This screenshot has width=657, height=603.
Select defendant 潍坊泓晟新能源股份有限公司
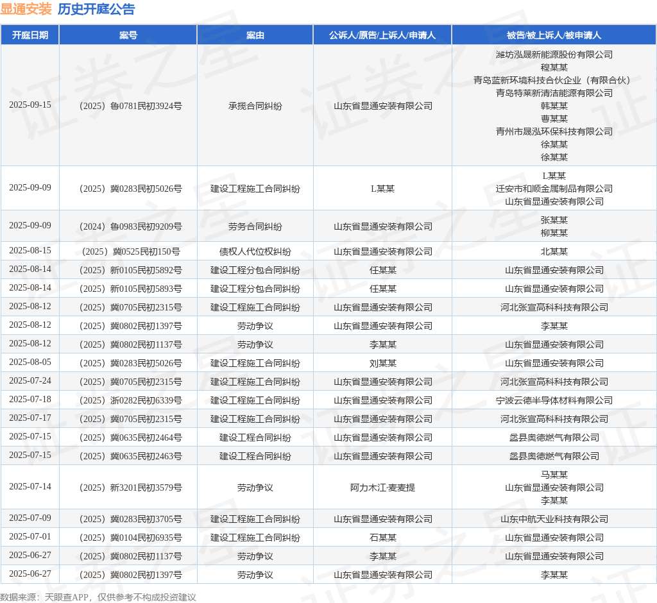554,55
